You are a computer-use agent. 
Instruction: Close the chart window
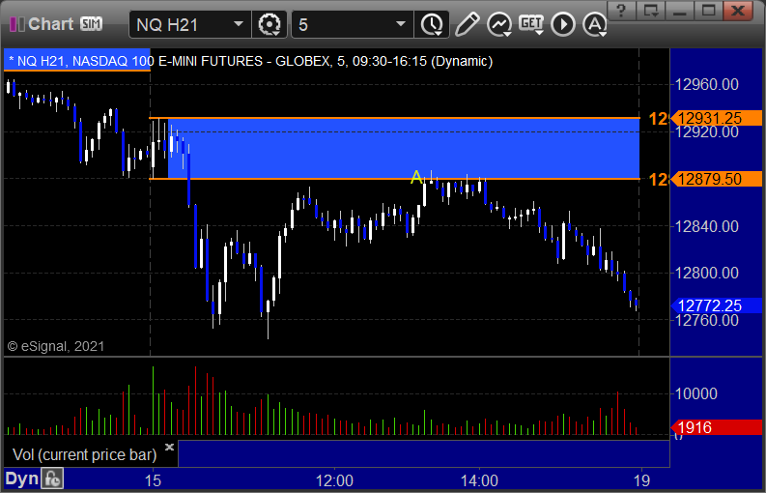point(738,10)
